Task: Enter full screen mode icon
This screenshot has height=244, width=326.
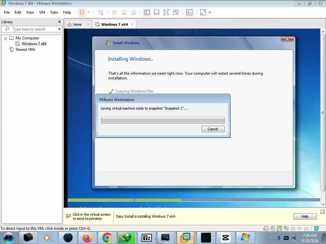Action: point(166,12)
